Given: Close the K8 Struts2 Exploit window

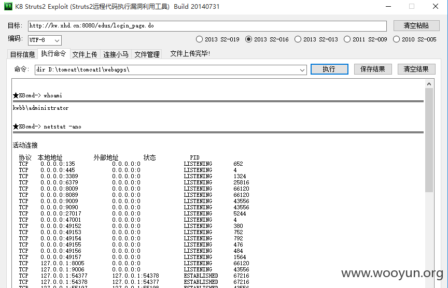Looking at the screenshot, I should point(436,6).
